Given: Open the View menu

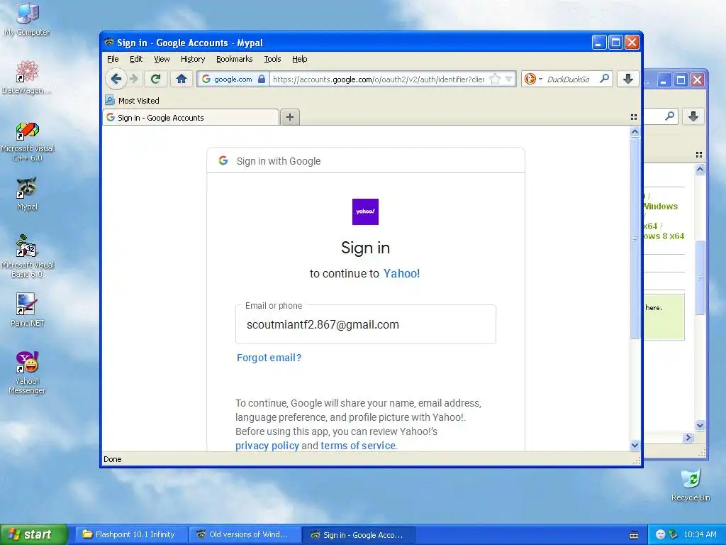Looking at the screenshot, I should click(162, 59).
